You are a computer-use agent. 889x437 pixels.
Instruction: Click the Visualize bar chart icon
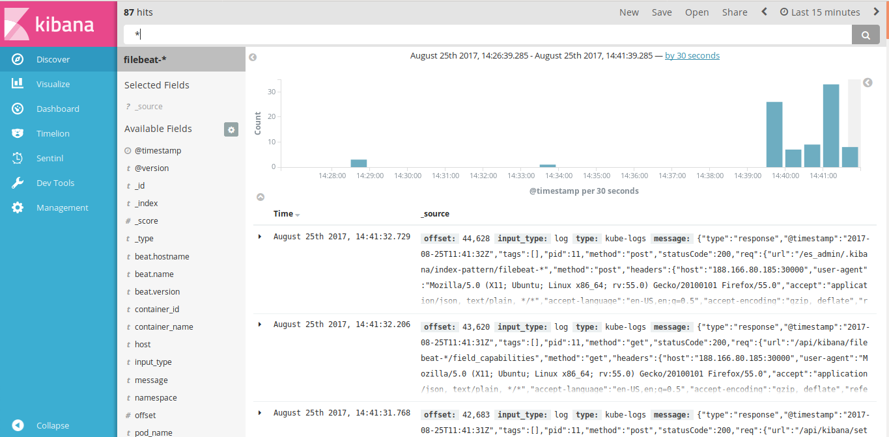pyautogui.click(x=18, y=84)
